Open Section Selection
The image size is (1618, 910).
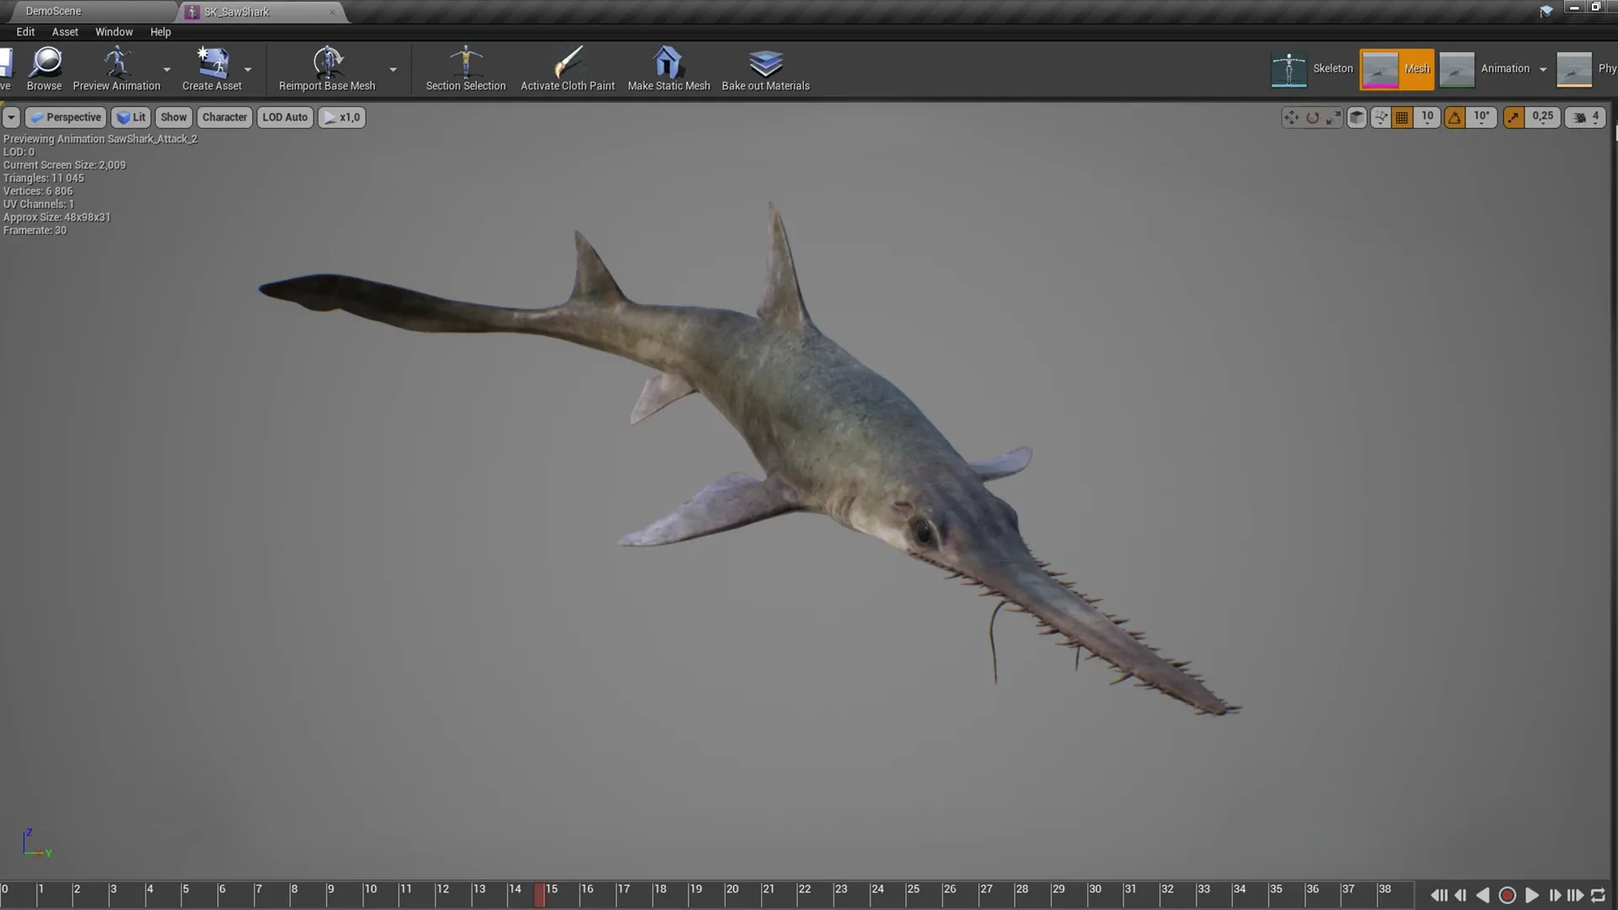[465, 67]
